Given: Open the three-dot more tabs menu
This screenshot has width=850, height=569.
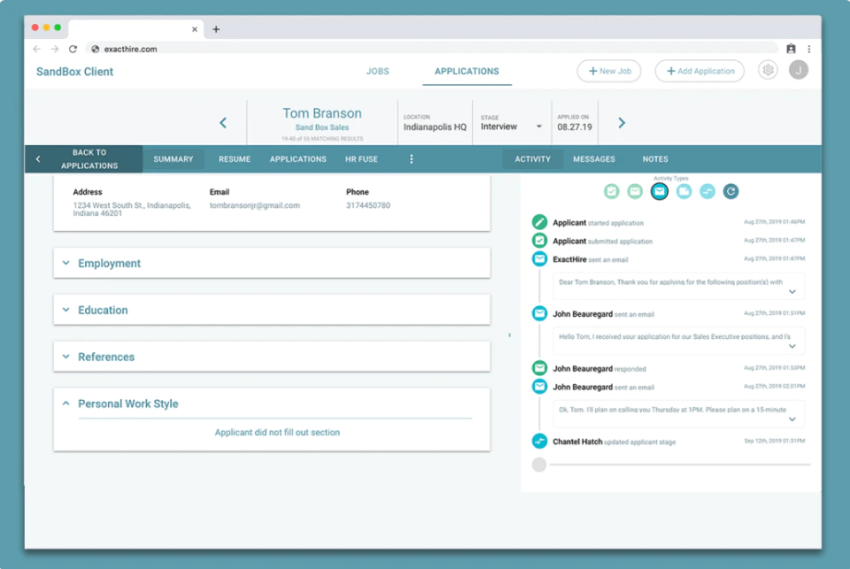Looking at the screenshot, I should [412, 158].
